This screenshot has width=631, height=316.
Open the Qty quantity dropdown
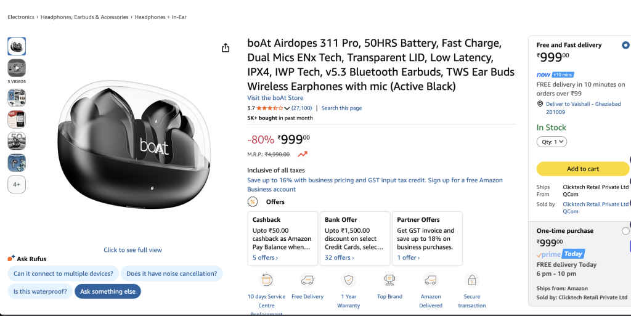[x=552, y=142]
